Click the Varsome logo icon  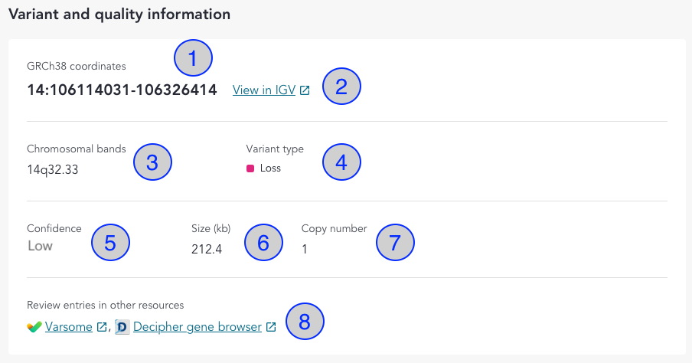[34, 327]
